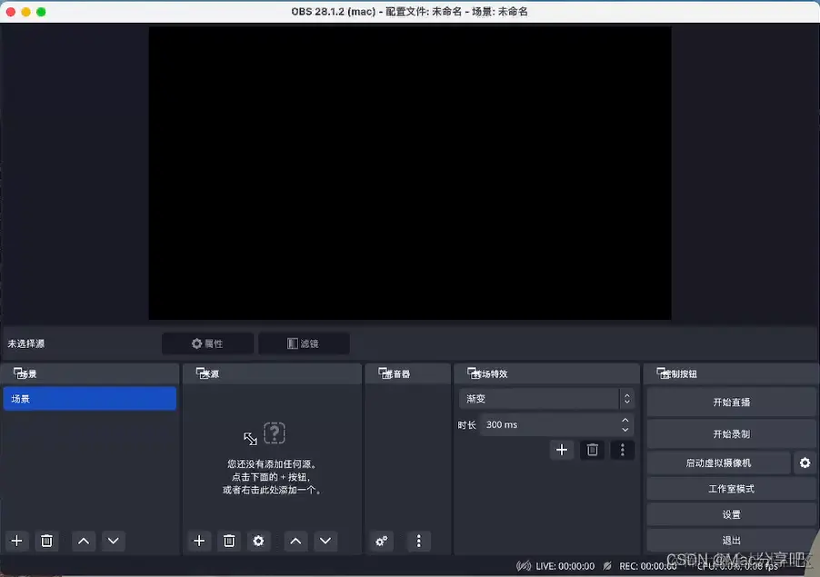The image size is (820, 577).
Task: Open the audio mixer three-dot menu
Action: 418,541
